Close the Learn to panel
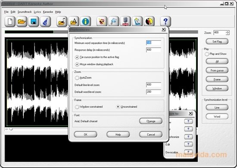This screenshot has height=168, width=237. (190, 113)
